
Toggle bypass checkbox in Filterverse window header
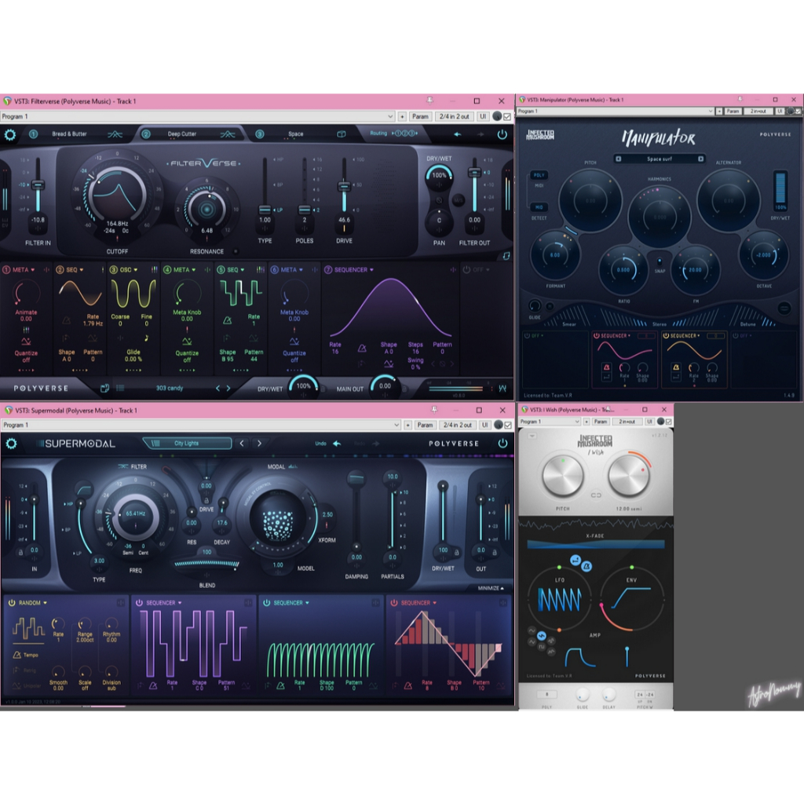pyautogui.click(x=507, y=116)
